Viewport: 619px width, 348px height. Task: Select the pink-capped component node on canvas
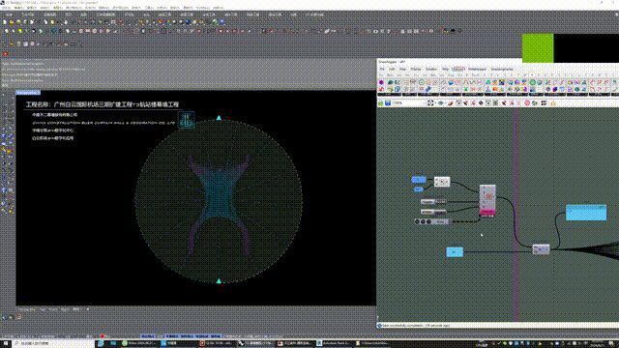487,201
